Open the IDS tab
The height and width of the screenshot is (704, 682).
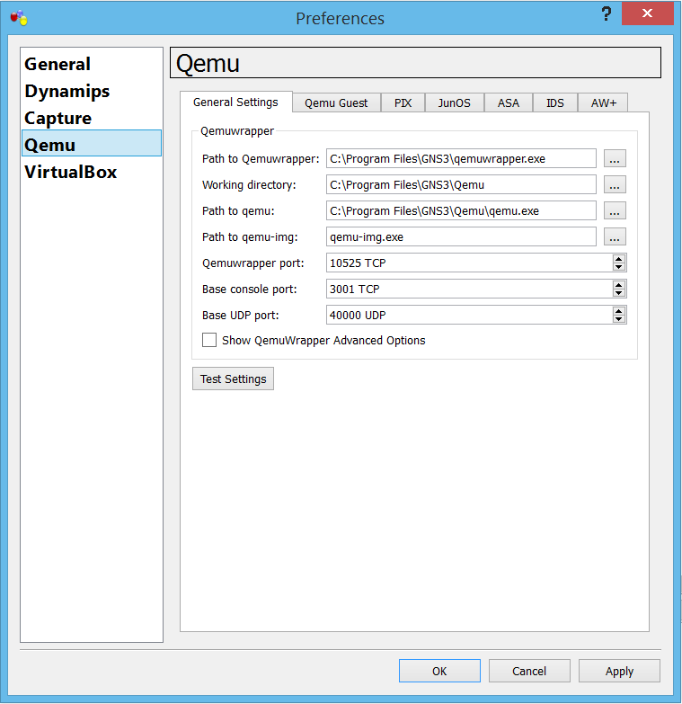click(x=555, y=102)
